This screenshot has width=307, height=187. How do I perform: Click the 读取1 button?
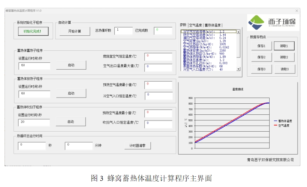(284, 46)
